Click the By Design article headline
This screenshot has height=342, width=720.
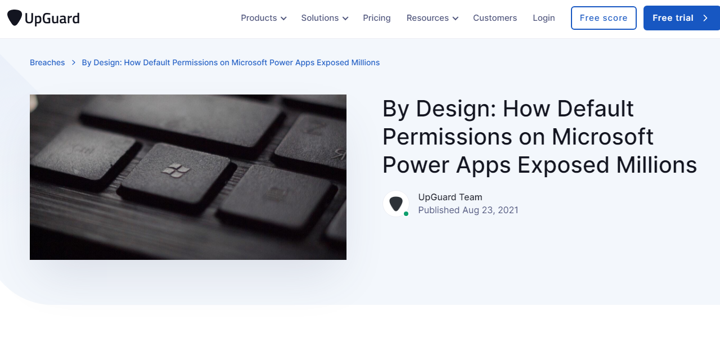point(540,137)
